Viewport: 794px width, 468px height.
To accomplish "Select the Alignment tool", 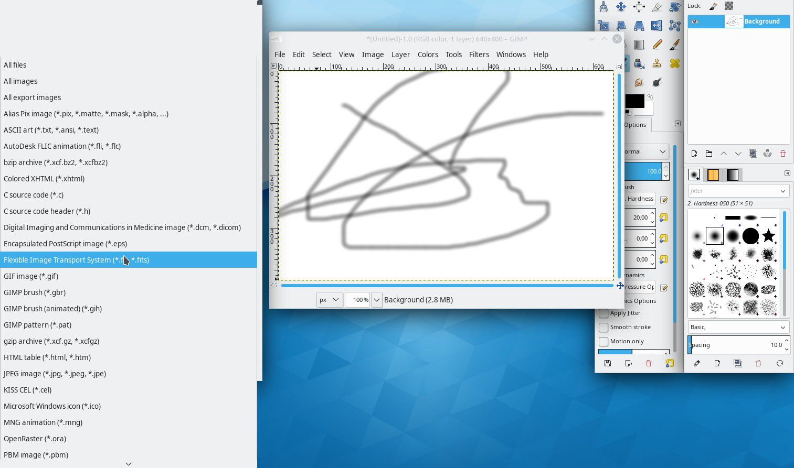I will point(639,7).
